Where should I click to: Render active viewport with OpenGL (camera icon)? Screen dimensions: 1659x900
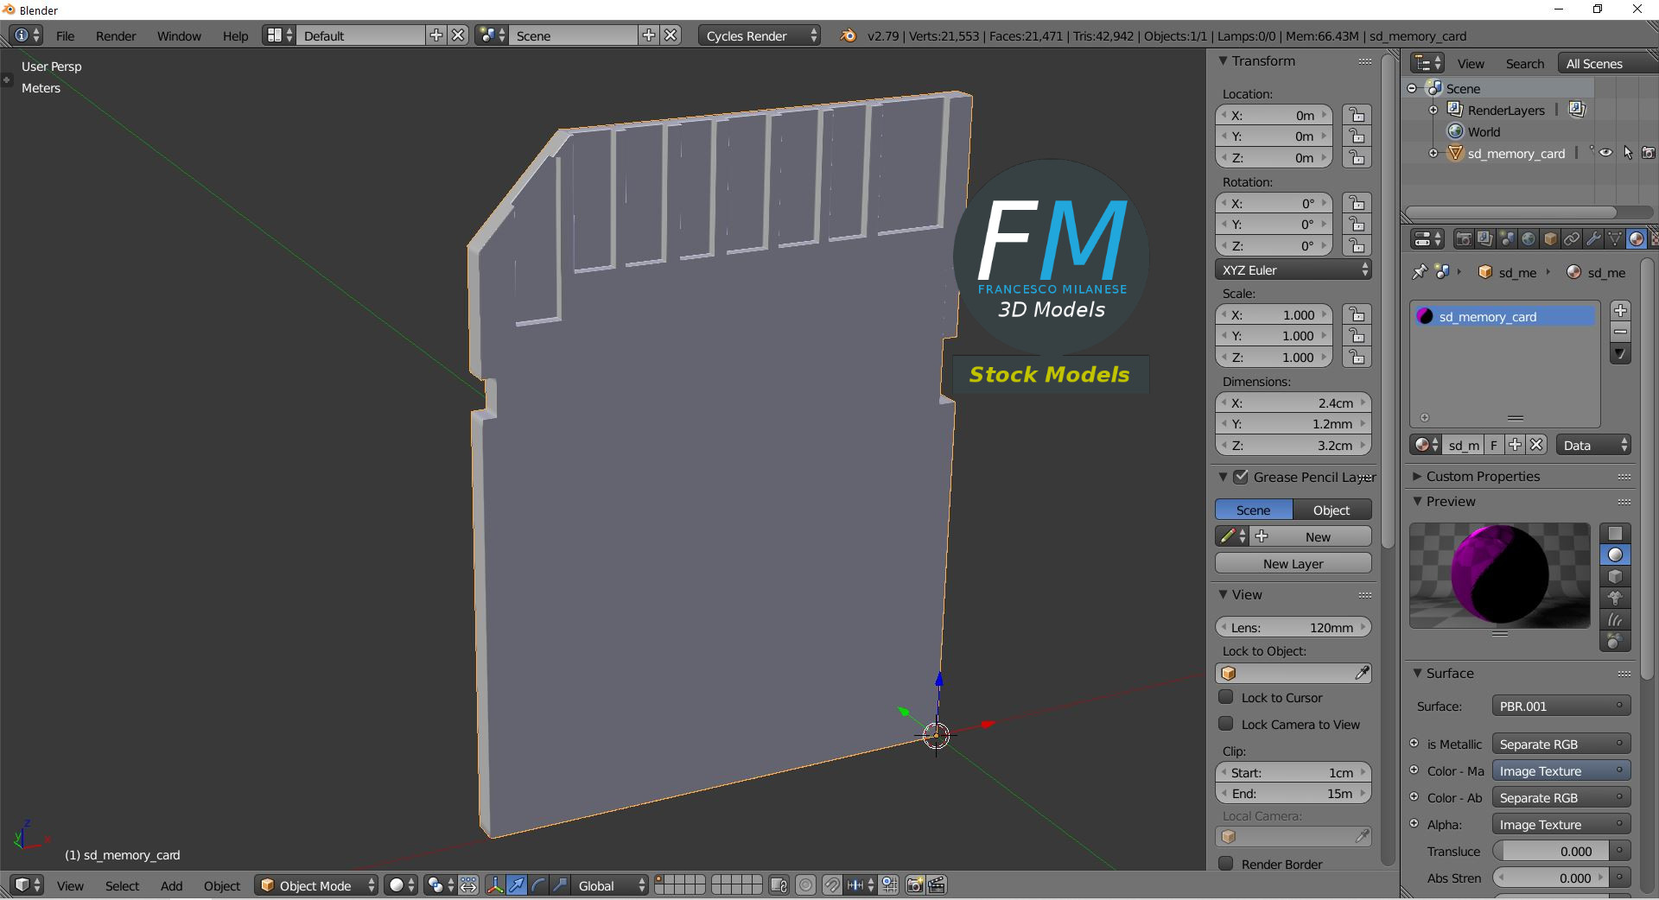click(915, 885)
